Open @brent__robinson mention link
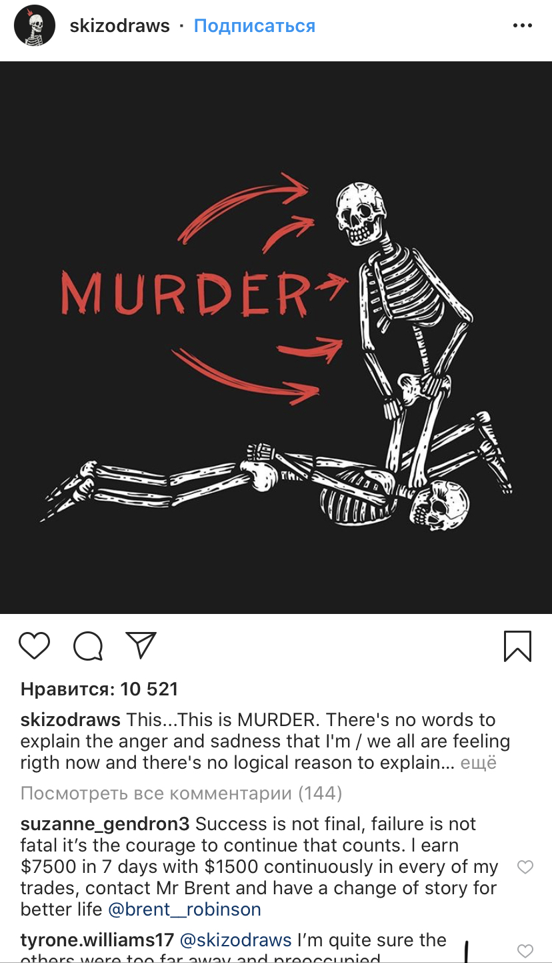Screen dimensions: 552x963 [x=185, y=910]
